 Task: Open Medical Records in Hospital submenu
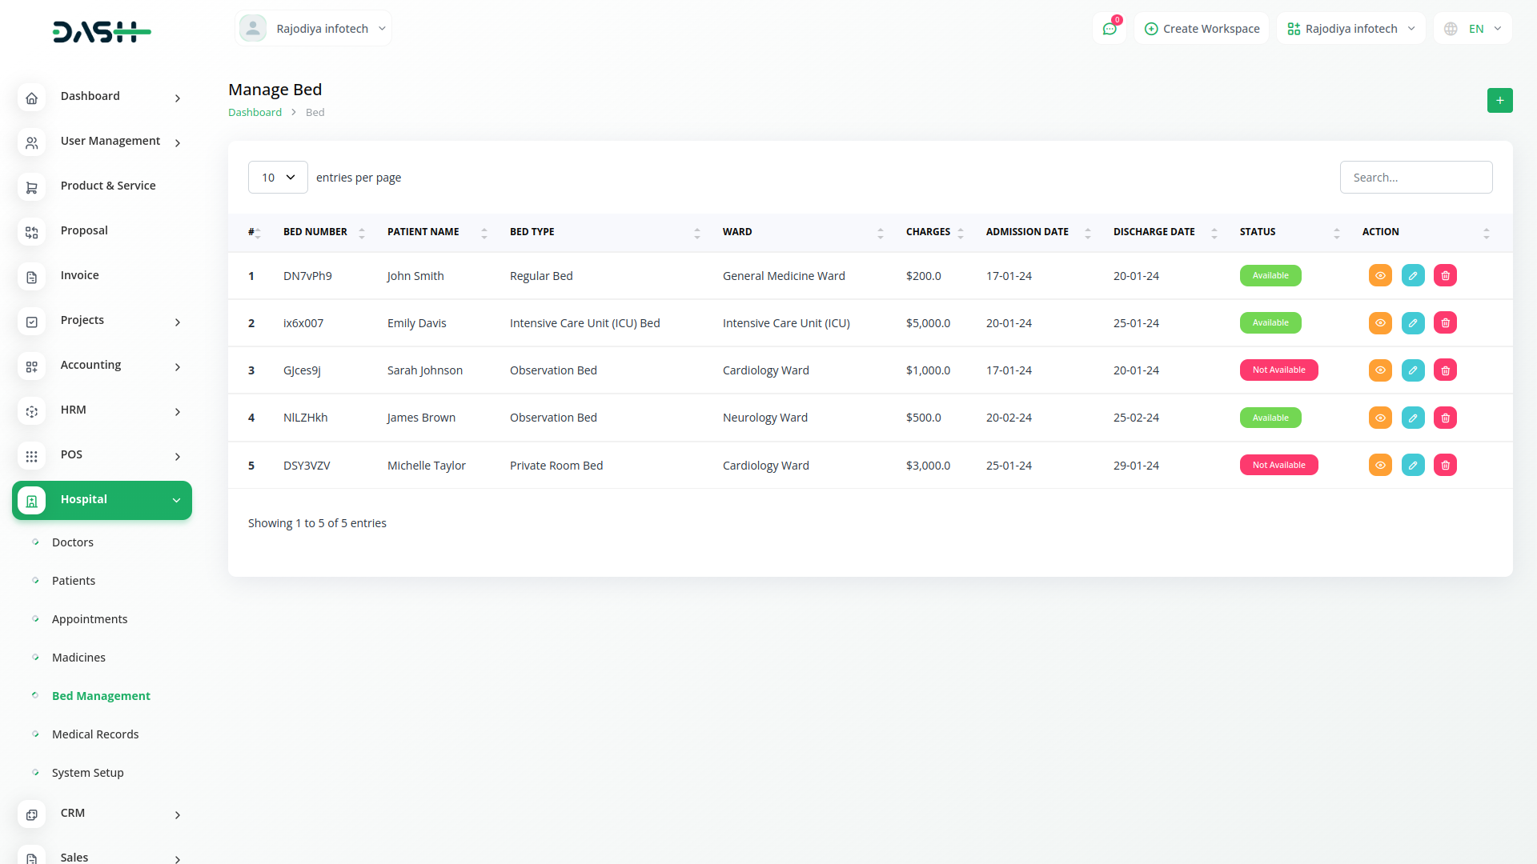95,734
